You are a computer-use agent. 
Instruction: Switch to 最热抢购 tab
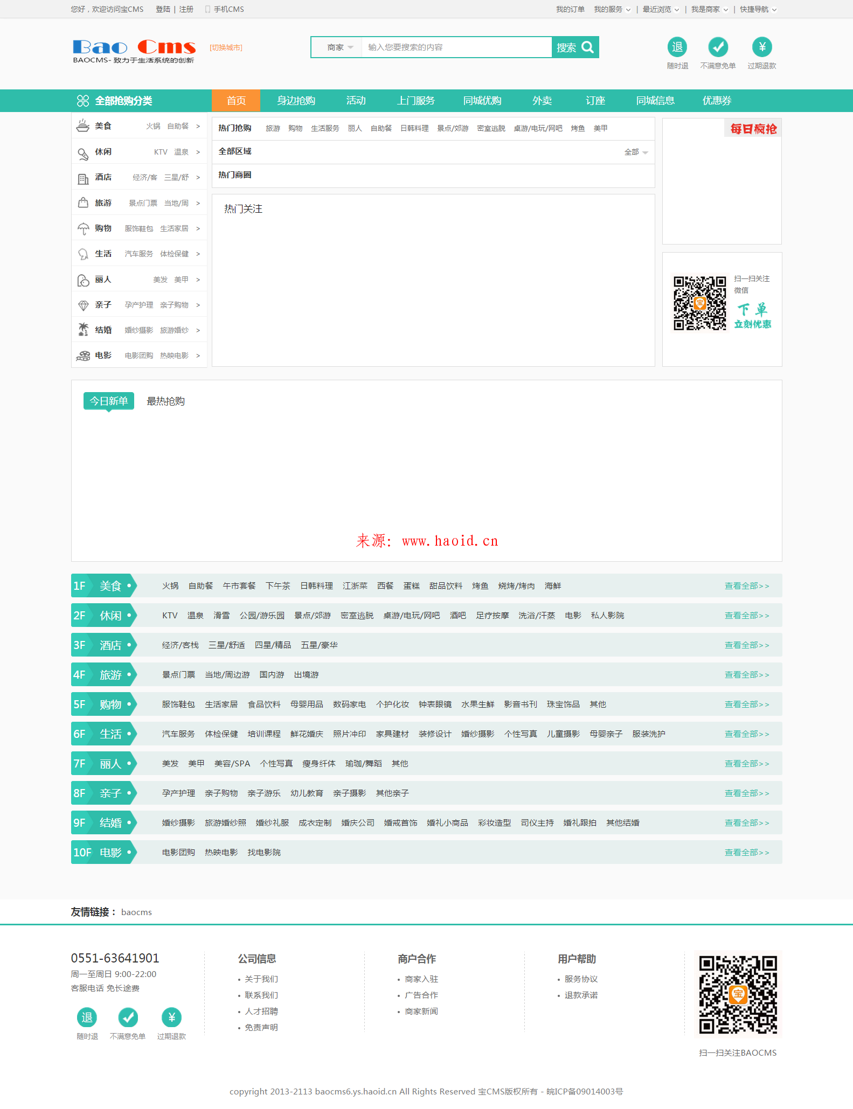165,401
